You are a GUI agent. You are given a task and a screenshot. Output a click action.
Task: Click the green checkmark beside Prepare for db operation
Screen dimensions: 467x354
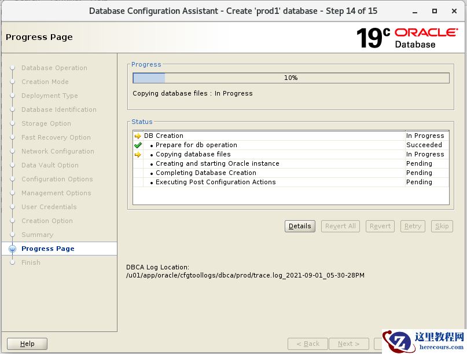[138, 145]
